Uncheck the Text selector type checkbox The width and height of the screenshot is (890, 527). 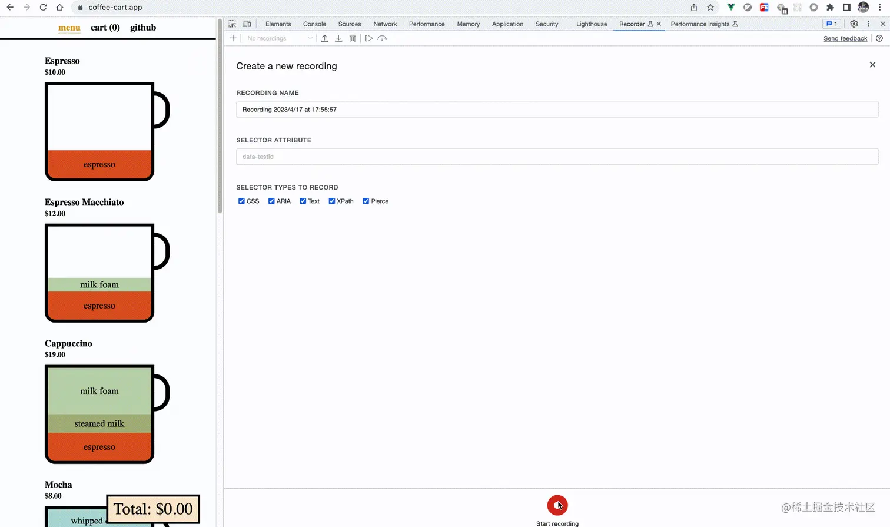(303, 201)
